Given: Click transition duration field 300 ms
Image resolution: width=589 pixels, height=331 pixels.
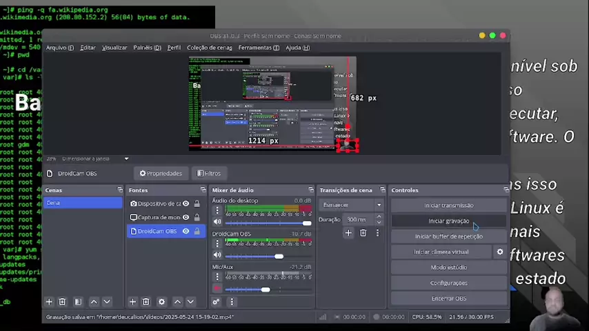Looking at the screenshot, I should [x=359, y=219].
